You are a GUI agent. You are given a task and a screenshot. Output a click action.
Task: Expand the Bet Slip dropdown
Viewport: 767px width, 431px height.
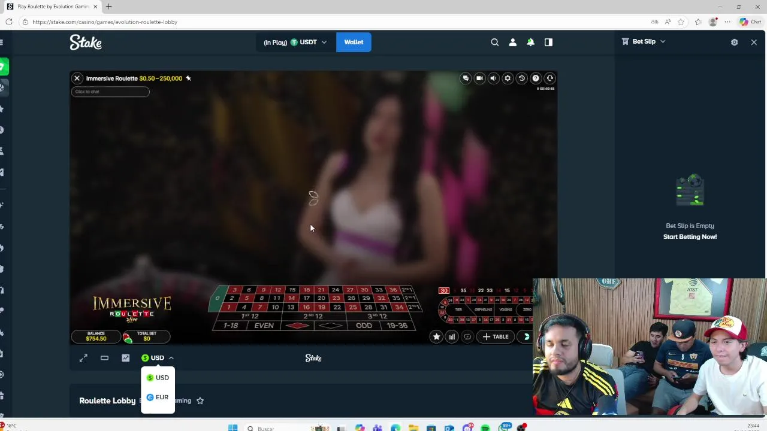pos(644,41)
